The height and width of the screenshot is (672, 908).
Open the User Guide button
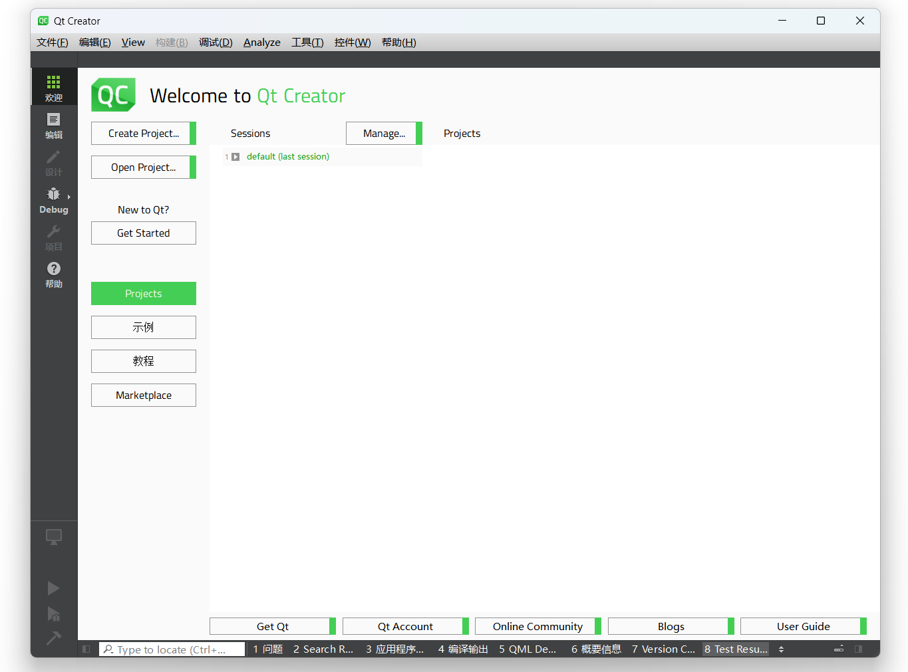(x=804, y=626)
